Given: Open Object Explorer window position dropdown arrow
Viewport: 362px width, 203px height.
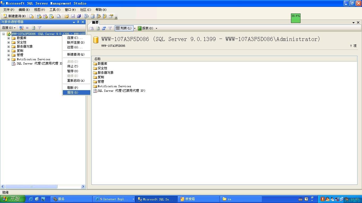Looking at the screenshot, I should pyautogui.click(x=74, y=22).
